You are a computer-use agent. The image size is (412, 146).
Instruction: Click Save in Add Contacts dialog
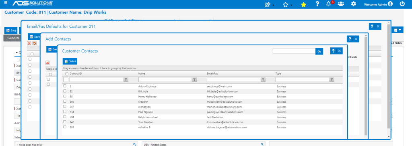click(52, 49)
